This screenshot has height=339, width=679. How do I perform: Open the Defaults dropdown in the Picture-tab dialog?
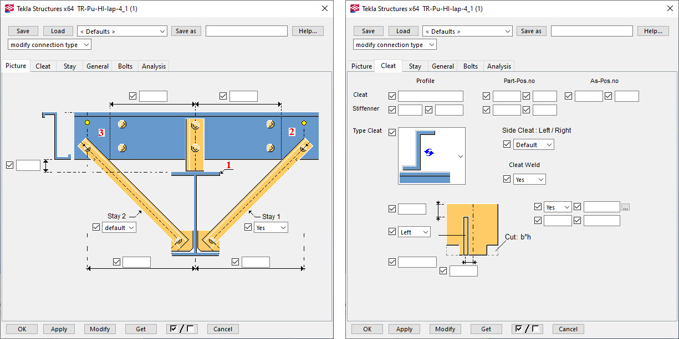(122, 32)
